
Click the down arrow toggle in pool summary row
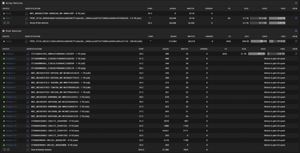click(4, 150)
